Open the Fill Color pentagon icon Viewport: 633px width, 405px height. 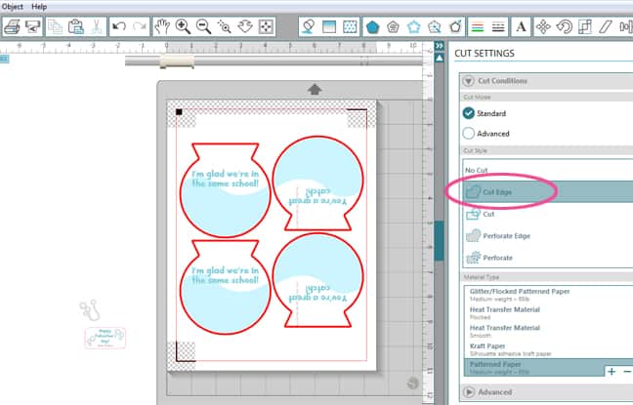(x=374, y=26)
